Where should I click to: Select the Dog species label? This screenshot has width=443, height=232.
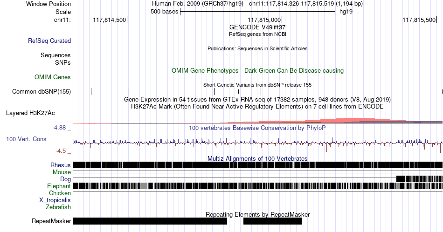click(65, 179)
